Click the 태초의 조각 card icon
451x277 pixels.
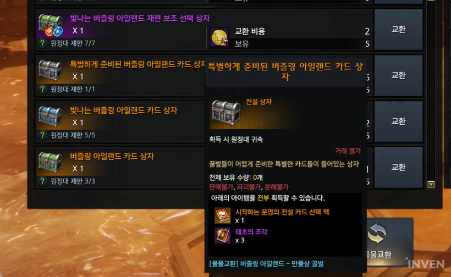(x=223, y=235)
